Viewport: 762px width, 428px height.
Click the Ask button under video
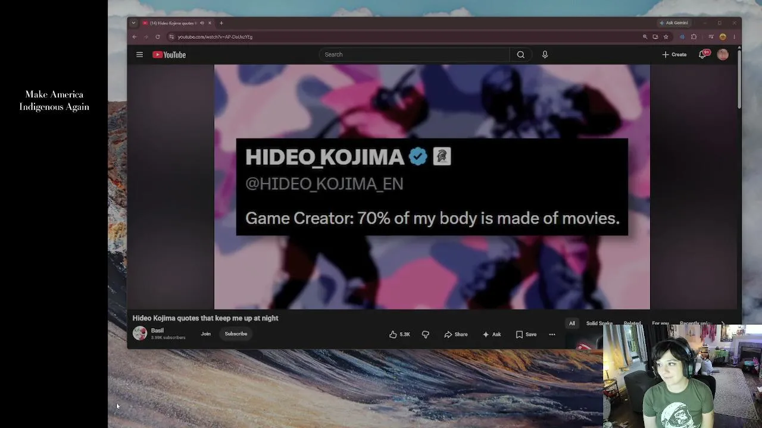(x=492, y=334)
